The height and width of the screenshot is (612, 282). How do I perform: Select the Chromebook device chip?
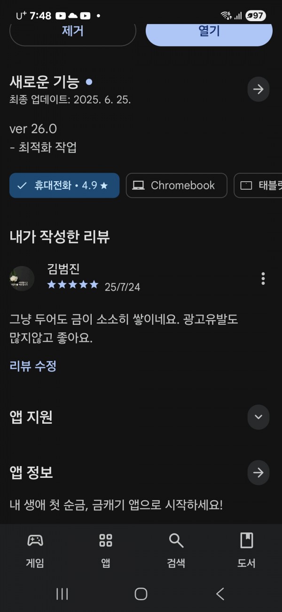[x=176, y=185]
